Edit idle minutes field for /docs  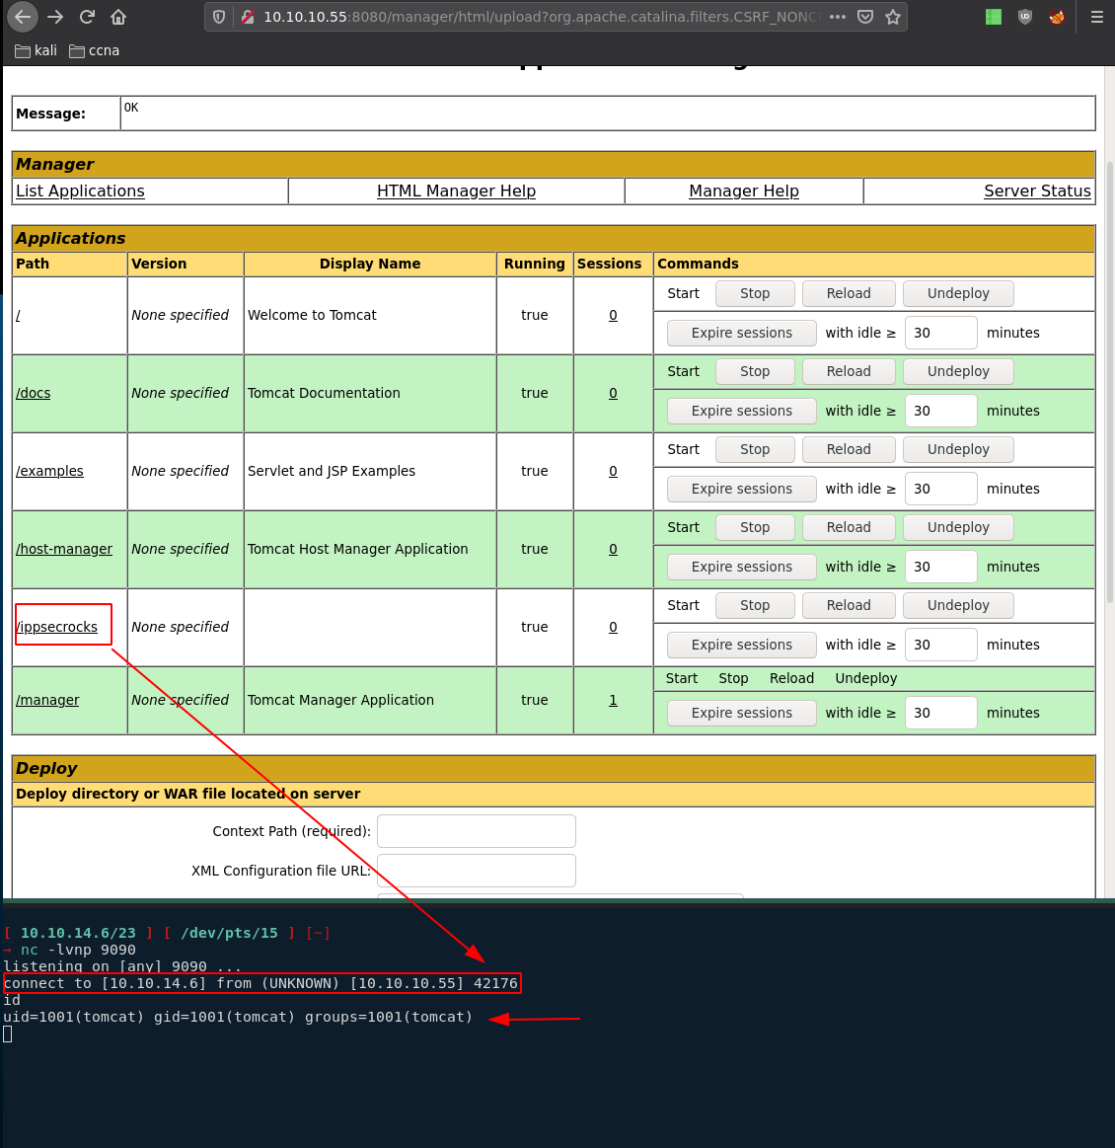[941, 411]
